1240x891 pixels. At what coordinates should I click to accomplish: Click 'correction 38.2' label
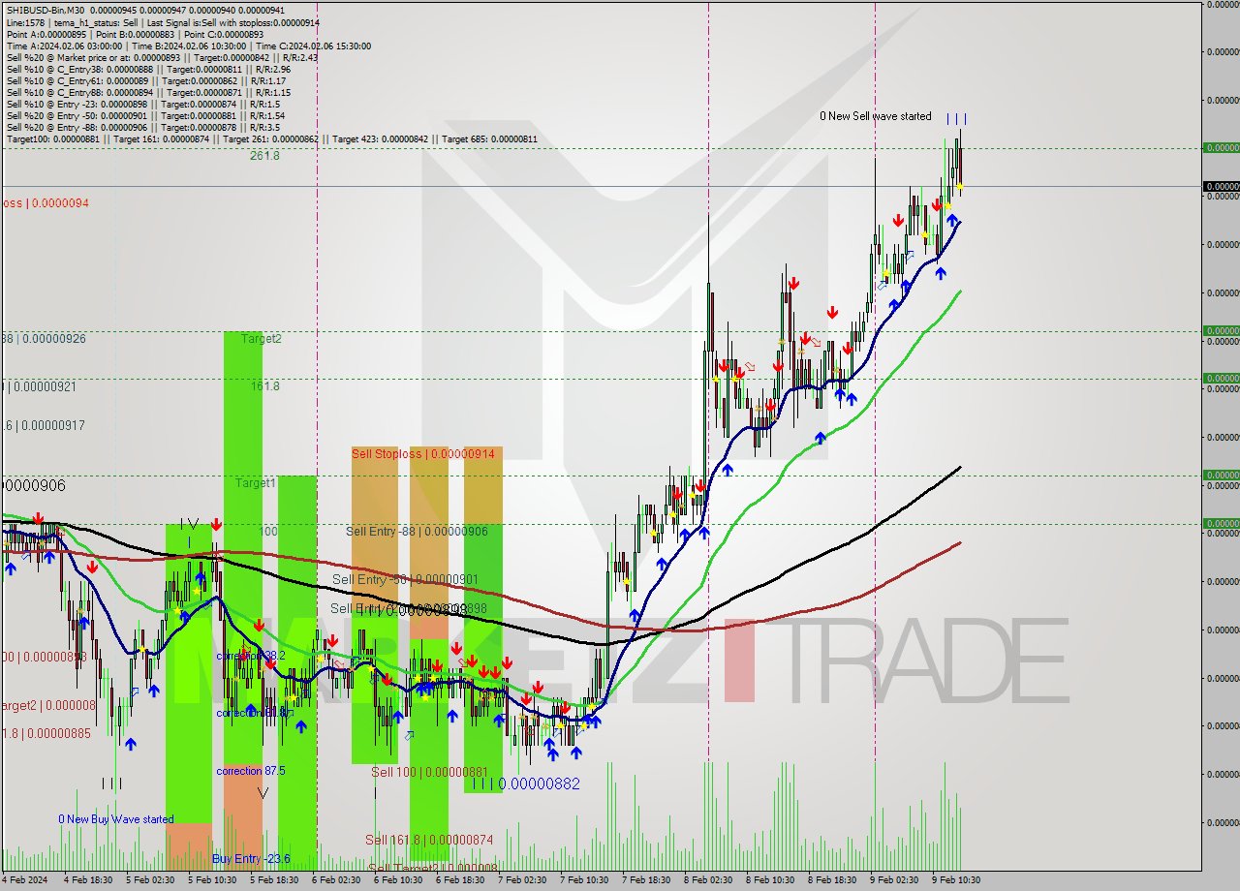251,656
